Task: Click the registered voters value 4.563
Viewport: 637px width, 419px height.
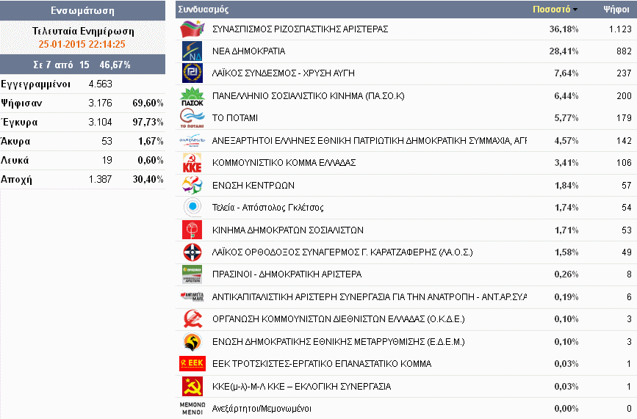Action: coord(101,84)
